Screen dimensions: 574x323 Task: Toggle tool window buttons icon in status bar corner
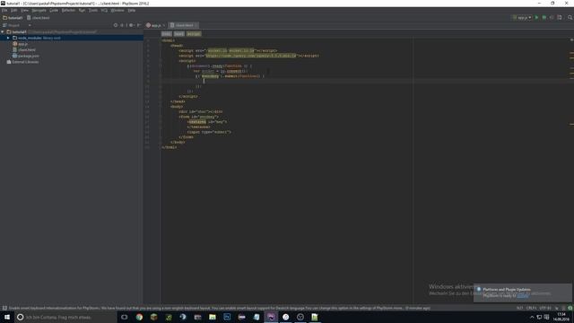point(4,308)
